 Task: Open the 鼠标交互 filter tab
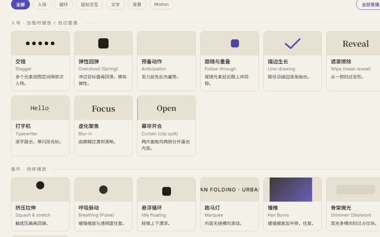pos(89,4)
